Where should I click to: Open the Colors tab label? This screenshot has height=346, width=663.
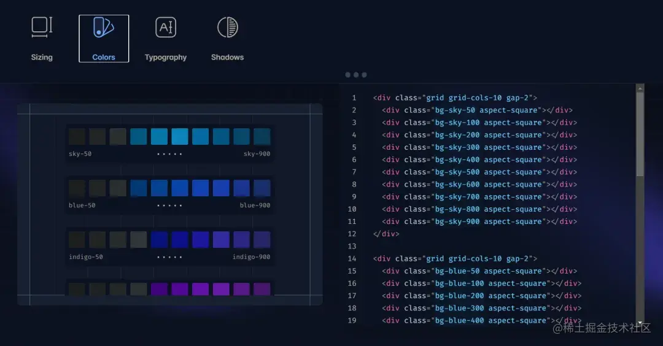point(104,57)
